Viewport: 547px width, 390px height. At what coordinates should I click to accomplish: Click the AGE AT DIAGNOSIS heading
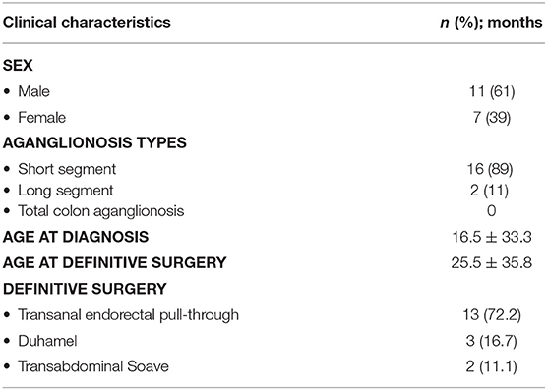[76, 237]
